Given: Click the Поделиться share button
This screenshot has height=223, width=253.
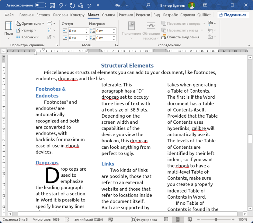Looking at the screenshot, I should (x=233, y=15).
